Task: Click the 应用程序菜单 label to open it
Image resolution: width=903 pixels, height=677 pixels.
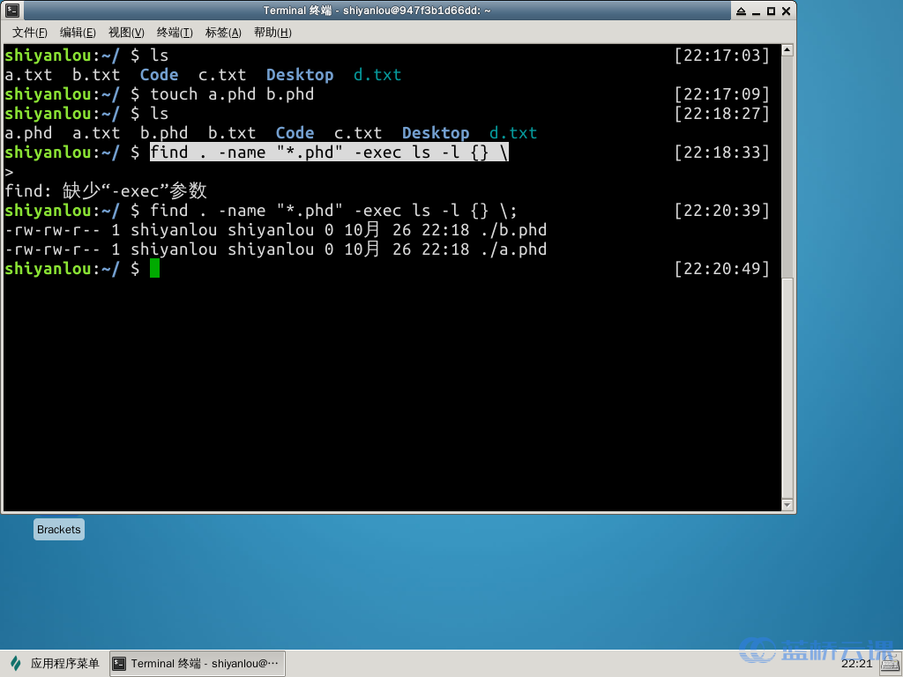Action: click(63, 663)
